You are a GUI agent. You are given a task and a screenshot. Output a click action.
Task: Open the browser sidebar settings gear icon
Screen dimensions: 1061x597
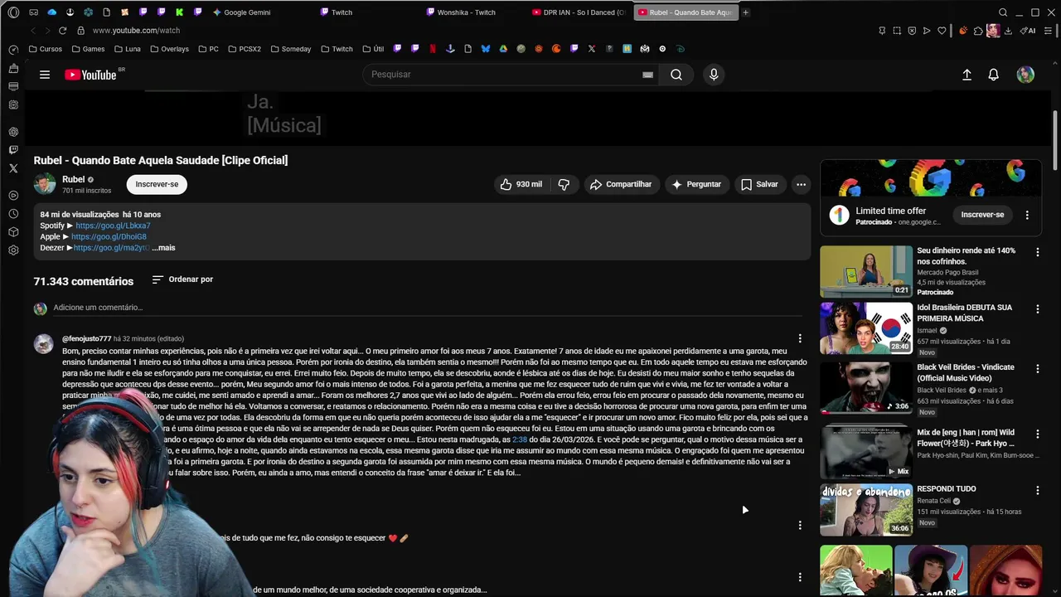click(13, 250)
